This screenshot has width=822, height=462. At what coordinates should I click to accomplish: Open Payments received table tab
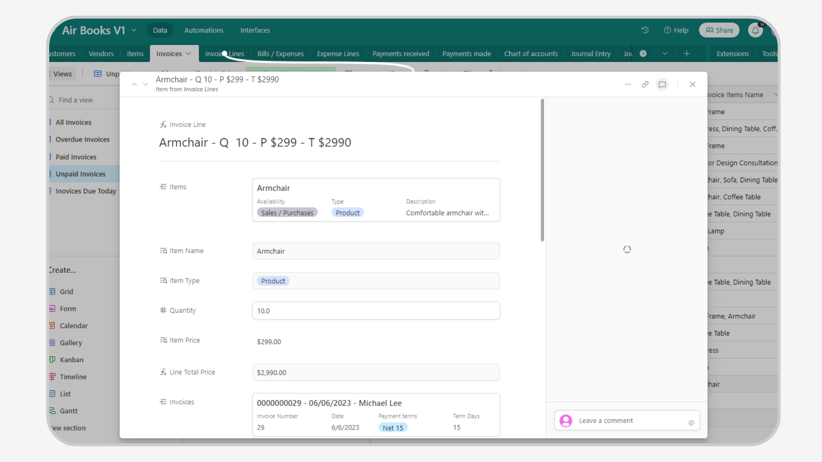tap(401, 53)
